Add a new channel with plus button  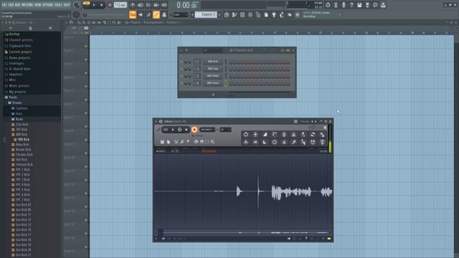(213, 95)
